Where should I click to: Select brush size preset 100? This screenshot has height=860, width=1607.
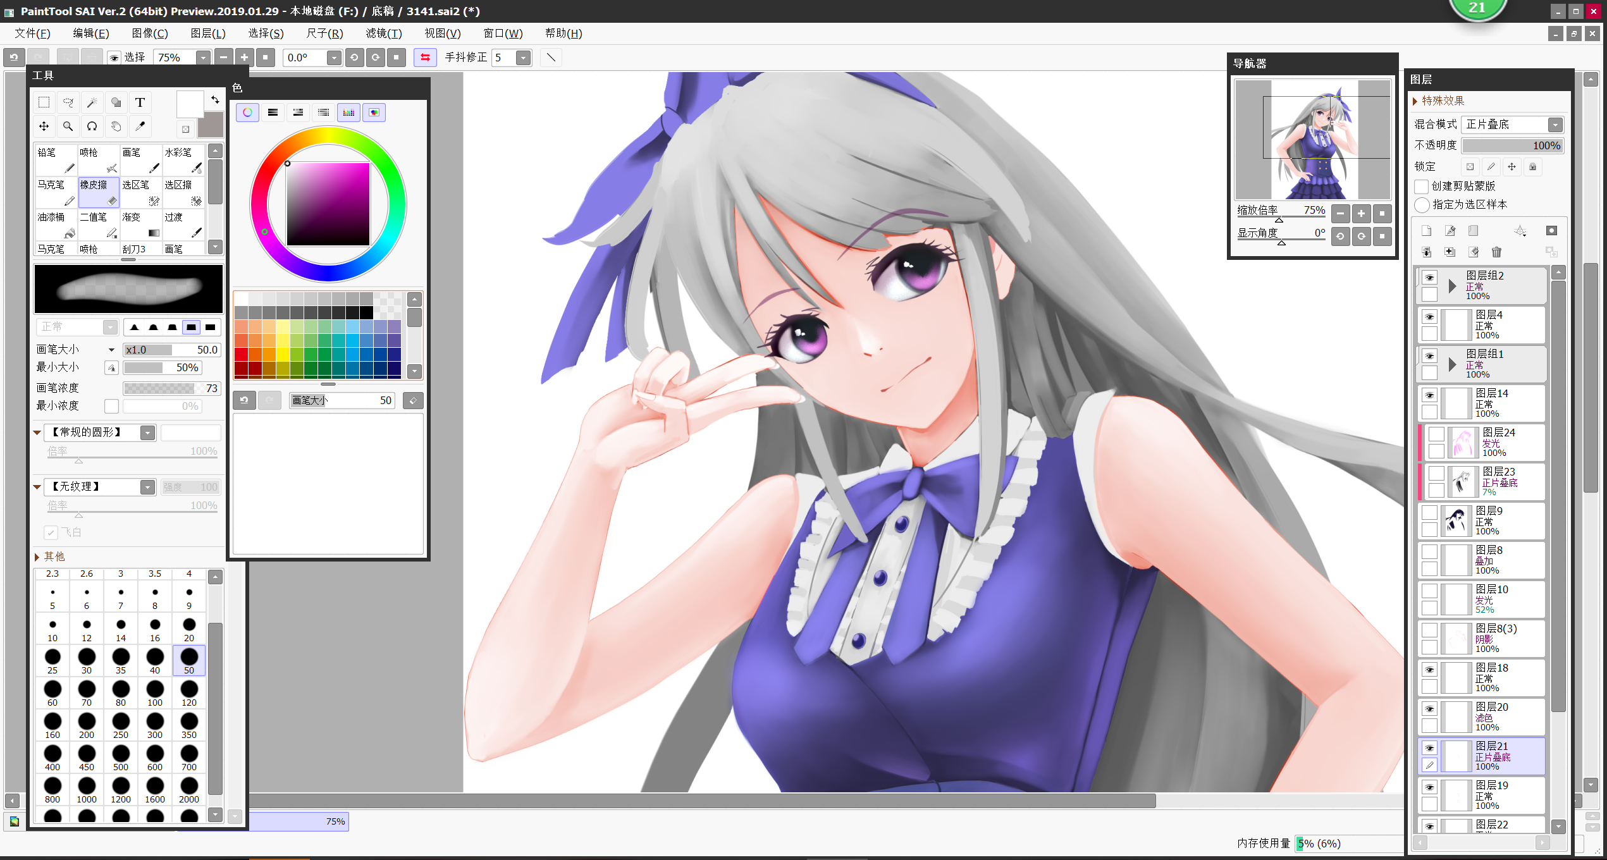tap(155, 692)
